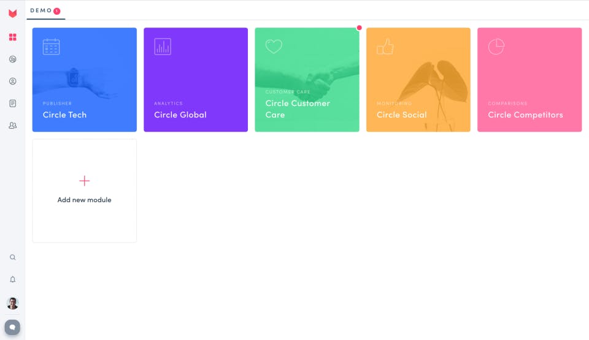Open the Circle Customer Care module
Screen dimensions: 589x340
click(307, 80)
